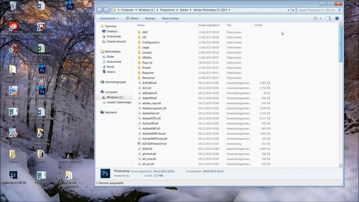Open Downloads in the navigation pane

114,36
